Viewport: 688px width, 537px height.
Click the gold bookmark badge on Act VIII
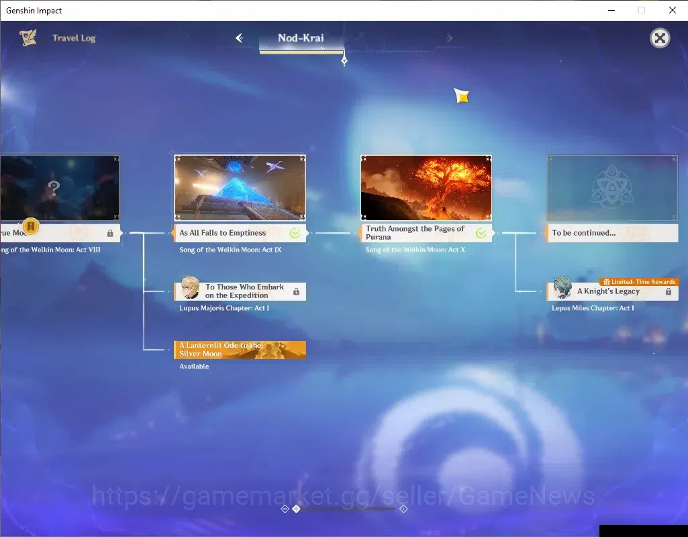31,226
